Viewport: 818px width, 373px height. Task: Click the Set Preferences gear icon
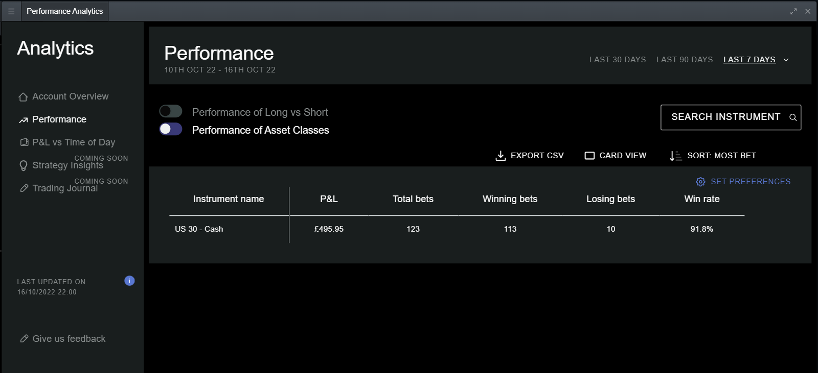pyautogui.click(x=700, y=182)
